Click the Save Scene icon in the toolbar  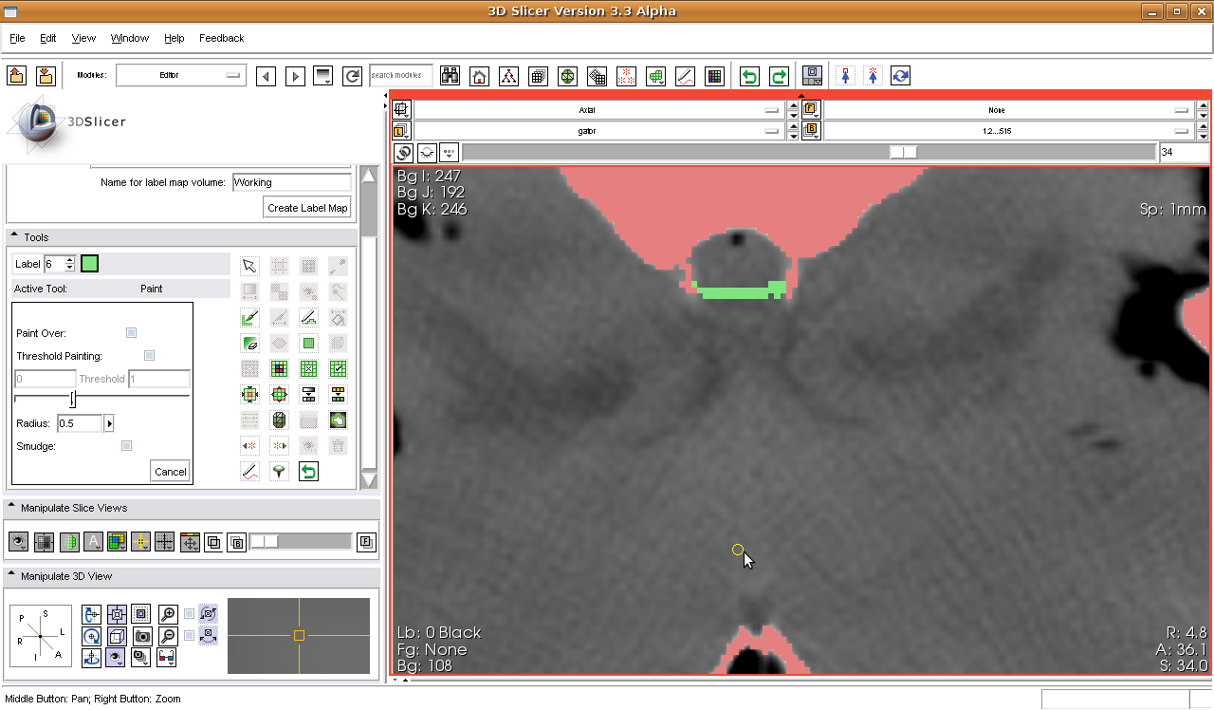(x=45, y=76)
